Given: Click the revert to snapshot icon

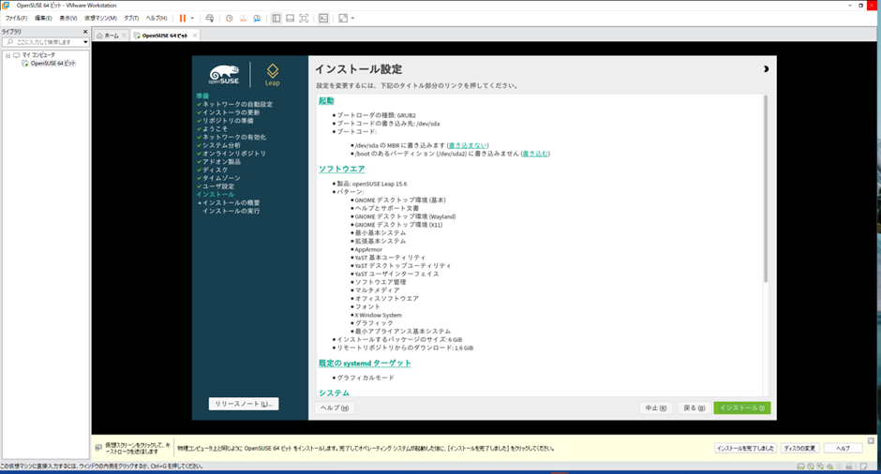Looking at the screenshot, I should pyautogui.click(x=244, y=18).
